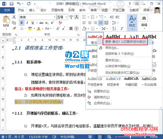The height and width of the screenshot is (139, 163).
Task: Apply the red font color button
Action: pyautogui.click(x=39, y=28)
